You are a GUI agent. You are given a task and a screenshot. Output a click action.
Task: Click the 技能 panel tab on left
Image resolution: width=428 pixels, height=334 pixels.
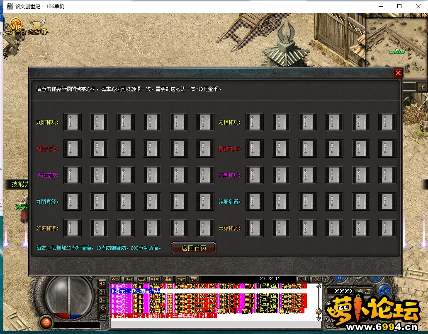click(18, 184)
